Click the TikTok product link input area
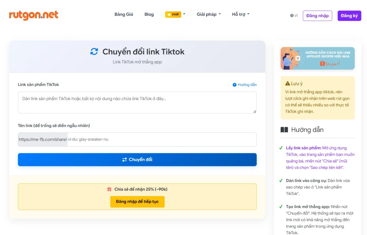367x235 pixels. (137, 102)
